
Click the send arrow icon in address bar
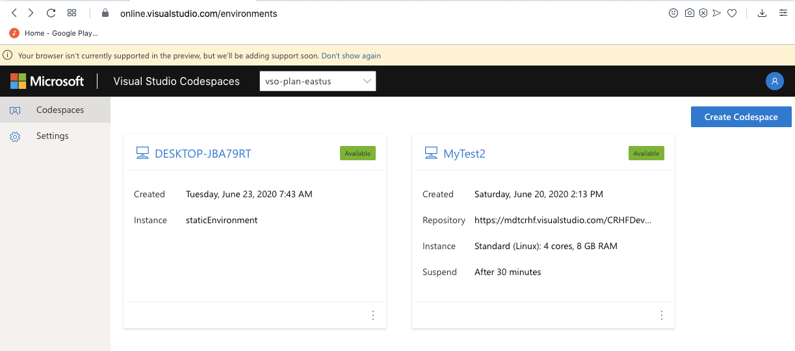click(717, 13)
